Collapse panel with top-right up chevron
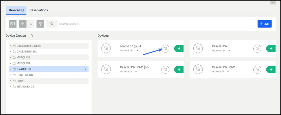The height and width of the screenshot is (115, 281). [x=273, y=3]
